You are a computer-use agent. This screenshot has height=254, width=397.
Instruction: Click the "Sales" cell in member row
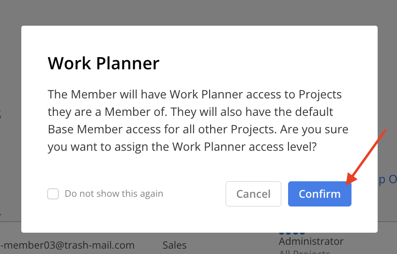174,245
